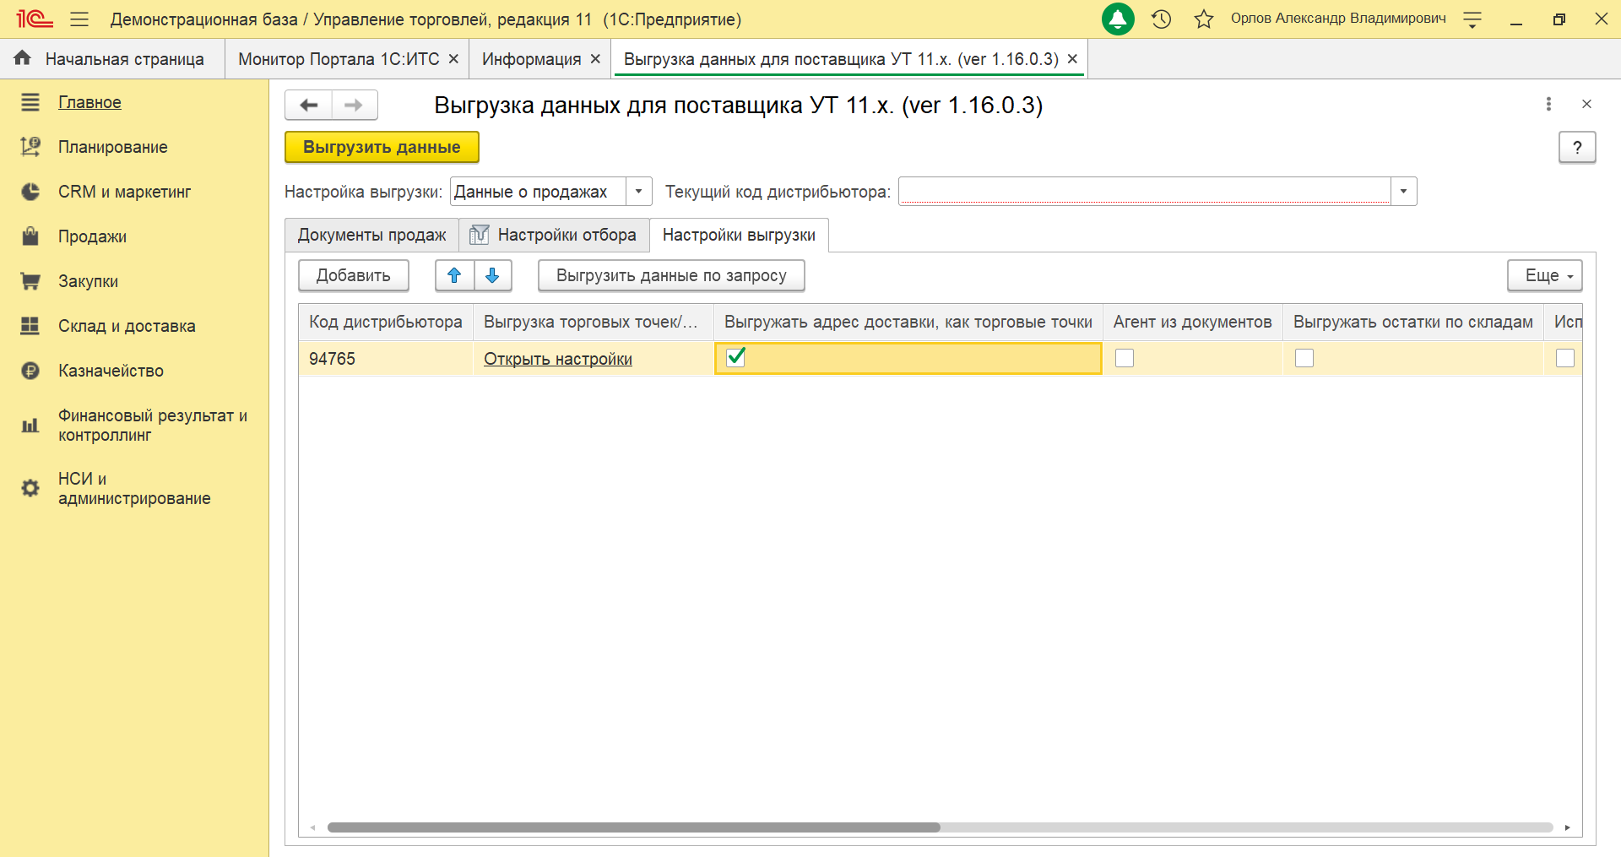This screenshot has width=1621, height=857.
Task: Click the Планирование section icon
Action: pyautogui.click(x=30, y=147)
